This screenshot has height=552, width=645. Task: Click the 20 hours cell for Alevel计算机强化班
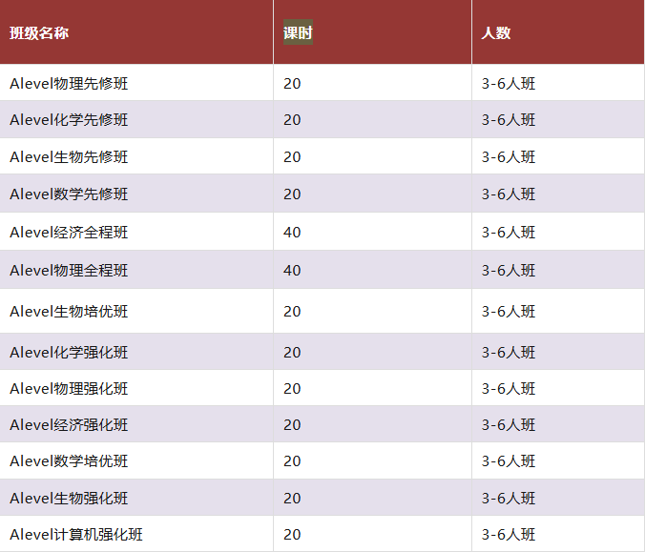(292, 535)
